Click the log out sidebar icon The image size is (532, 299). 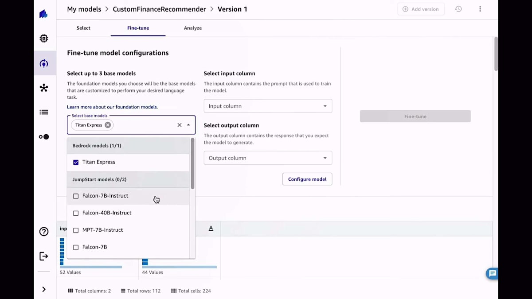pos(43,256)
